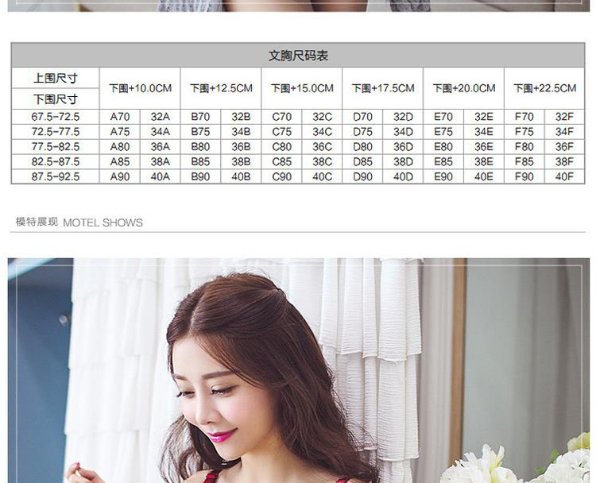Select the 下围+17.5CM column header
The height and width of the screenshot is (483, 596).
pyautogui.click(x=383, y=88)
